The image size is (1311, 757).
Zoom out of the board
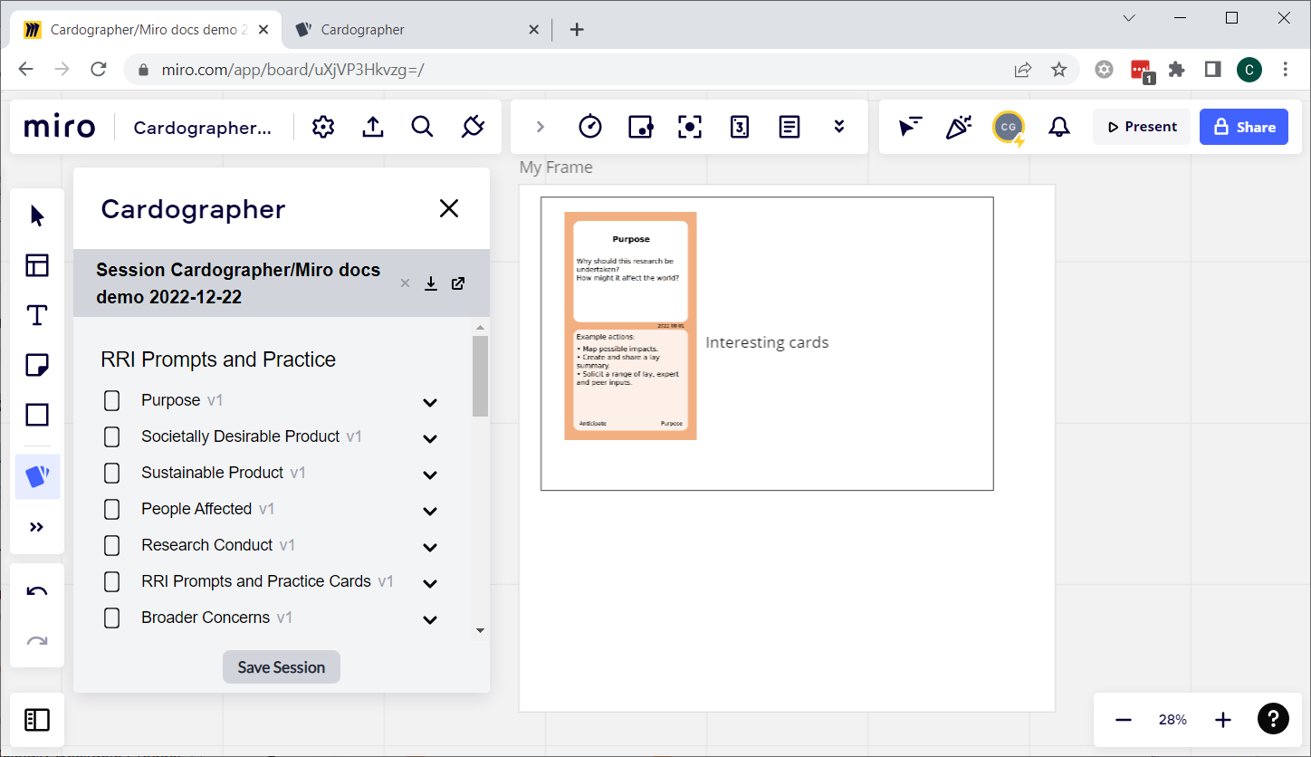pyautogui.click(x=1124, y=720)
